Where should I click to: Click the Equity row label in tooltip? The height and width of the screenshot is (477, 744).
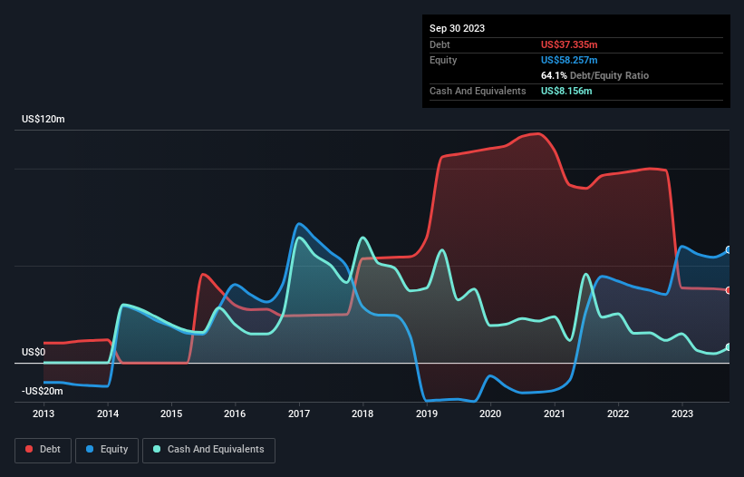pos(443,60)
